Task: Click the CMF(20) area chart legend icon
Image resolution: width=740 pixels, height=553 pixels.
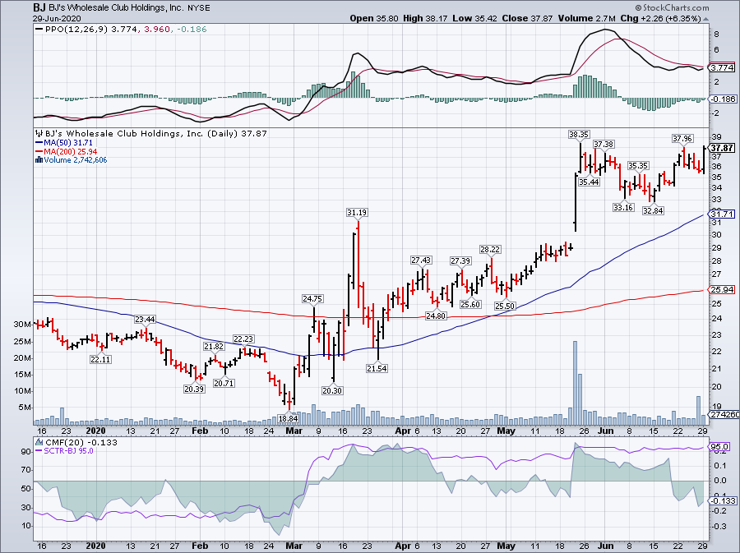Action: pos(39,442)
